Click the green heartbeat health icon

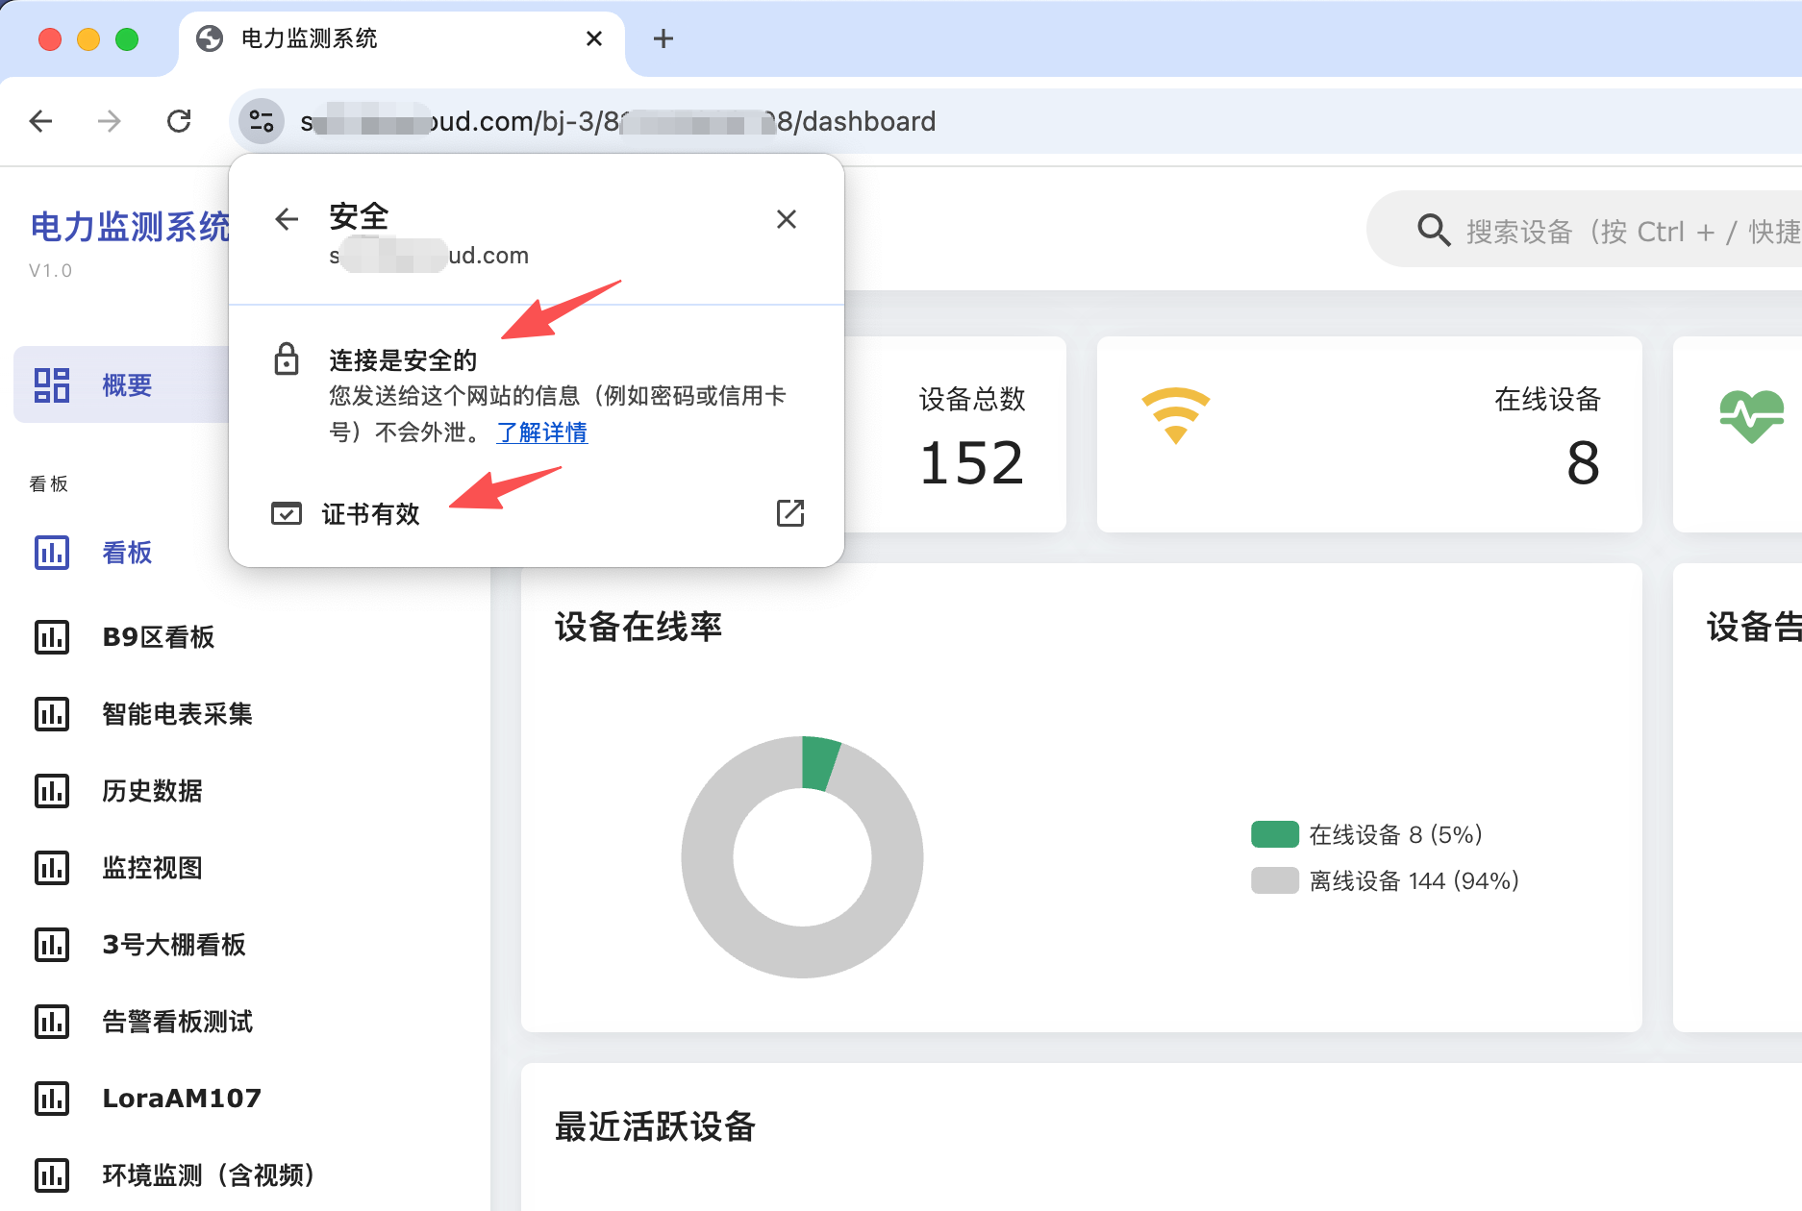coord(1751,415)
